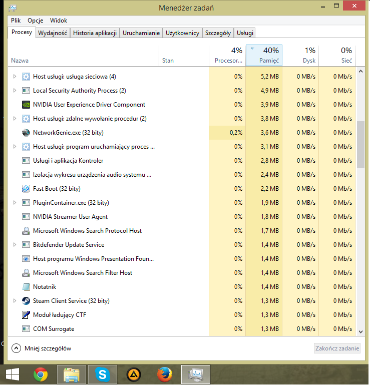370x385 pixels.
Task: Click the NetworkGenie.exe globe icon
Action: pyautogui.click(x=26, y=133)
